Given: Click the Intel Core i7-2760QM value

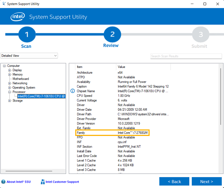Looking at the screenshot, I should [133, 133].
